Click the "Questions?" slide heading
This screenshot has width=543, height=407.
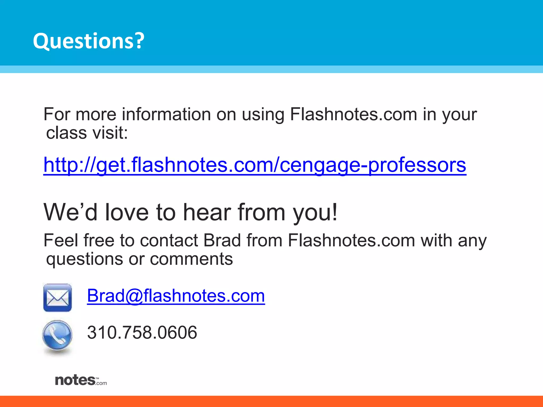89,41
